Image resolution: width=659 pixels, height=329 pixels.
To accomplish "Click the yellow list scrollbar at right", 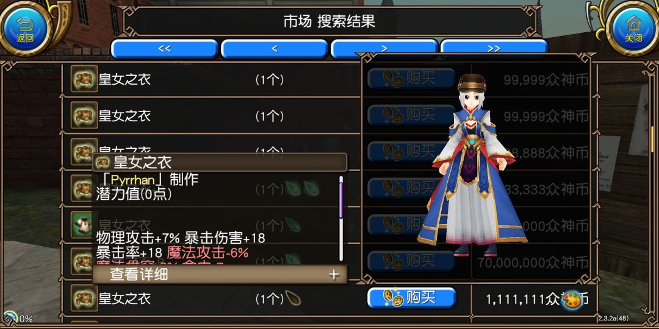I will (652, 140).
